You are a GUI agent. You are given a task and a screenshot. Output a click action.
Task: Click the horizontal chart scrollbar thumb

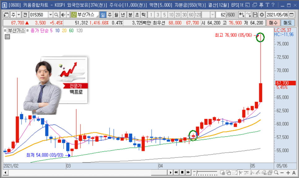pos(159,172)
